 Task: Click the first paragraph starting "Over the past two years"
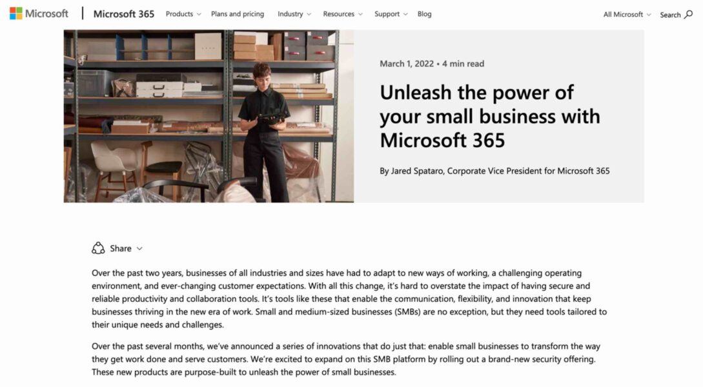(349, 299)
